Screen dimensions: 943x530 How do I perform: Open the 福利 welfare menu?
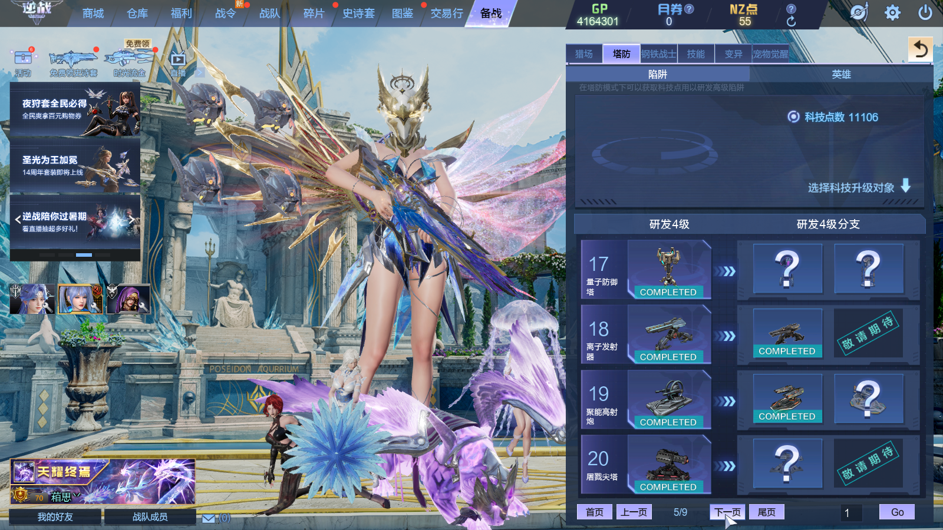181,13
